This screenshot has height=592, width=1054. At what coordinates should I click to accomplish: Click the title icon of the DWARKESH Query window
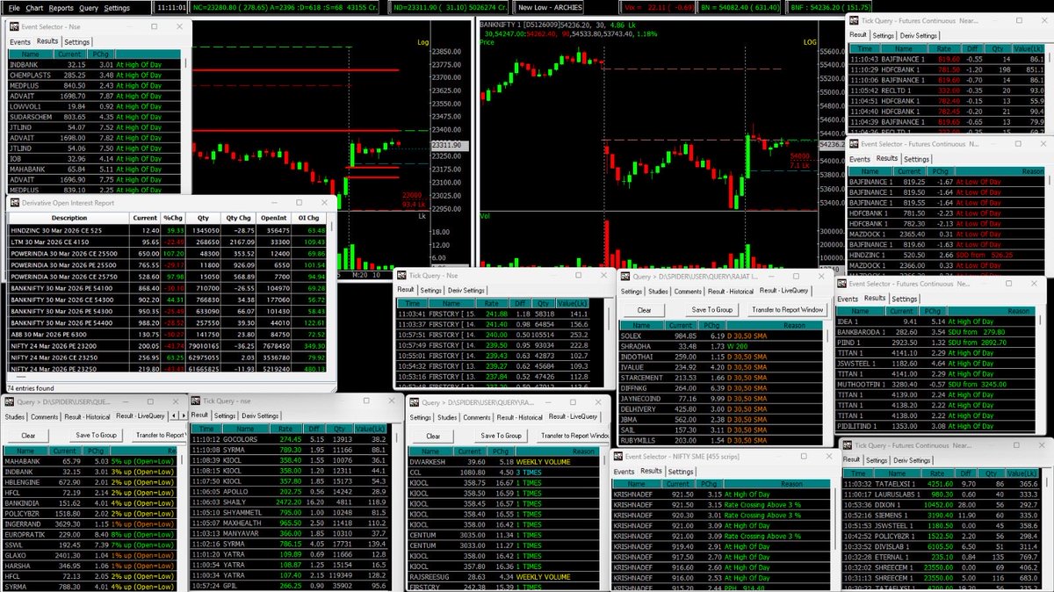coord(414,401)
